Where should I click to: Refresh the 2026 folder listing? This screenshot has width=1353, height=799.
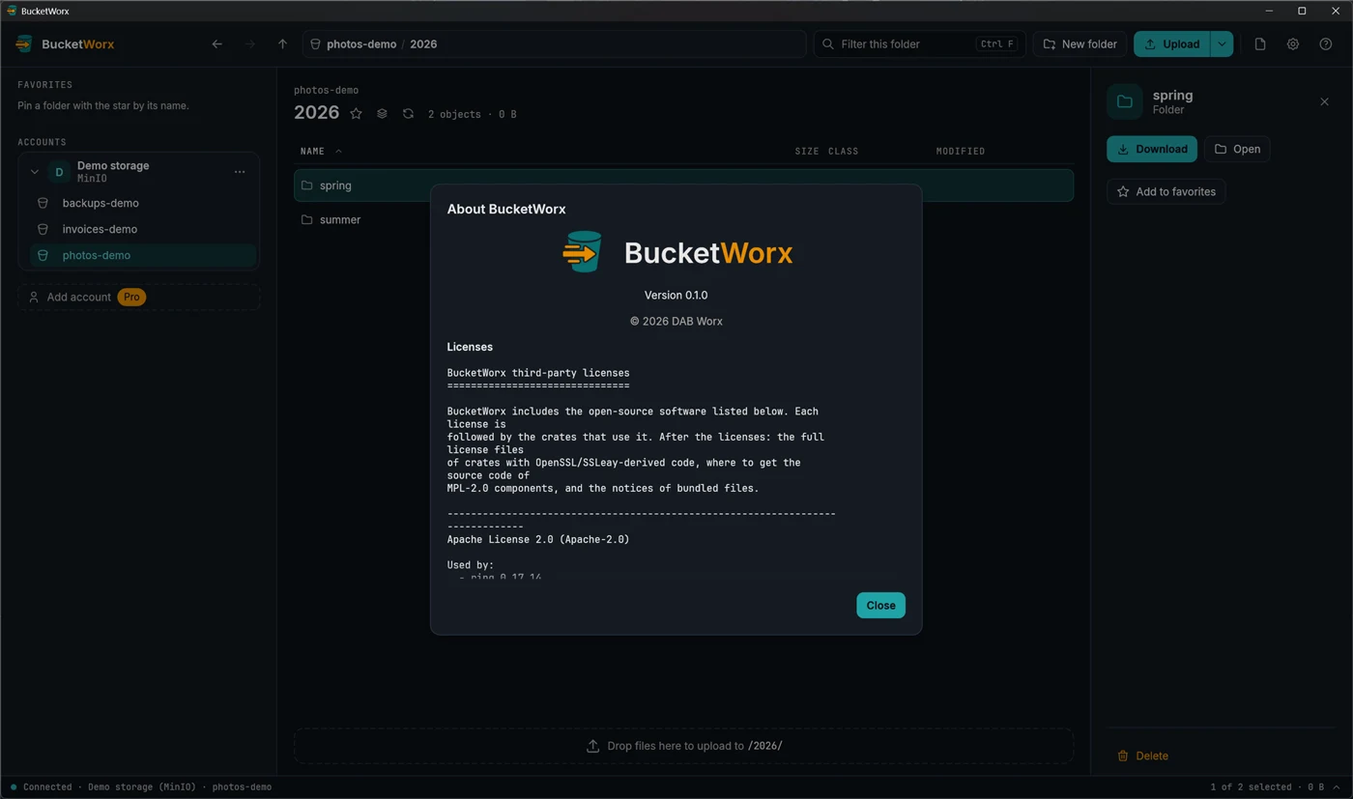pos(408,114)
